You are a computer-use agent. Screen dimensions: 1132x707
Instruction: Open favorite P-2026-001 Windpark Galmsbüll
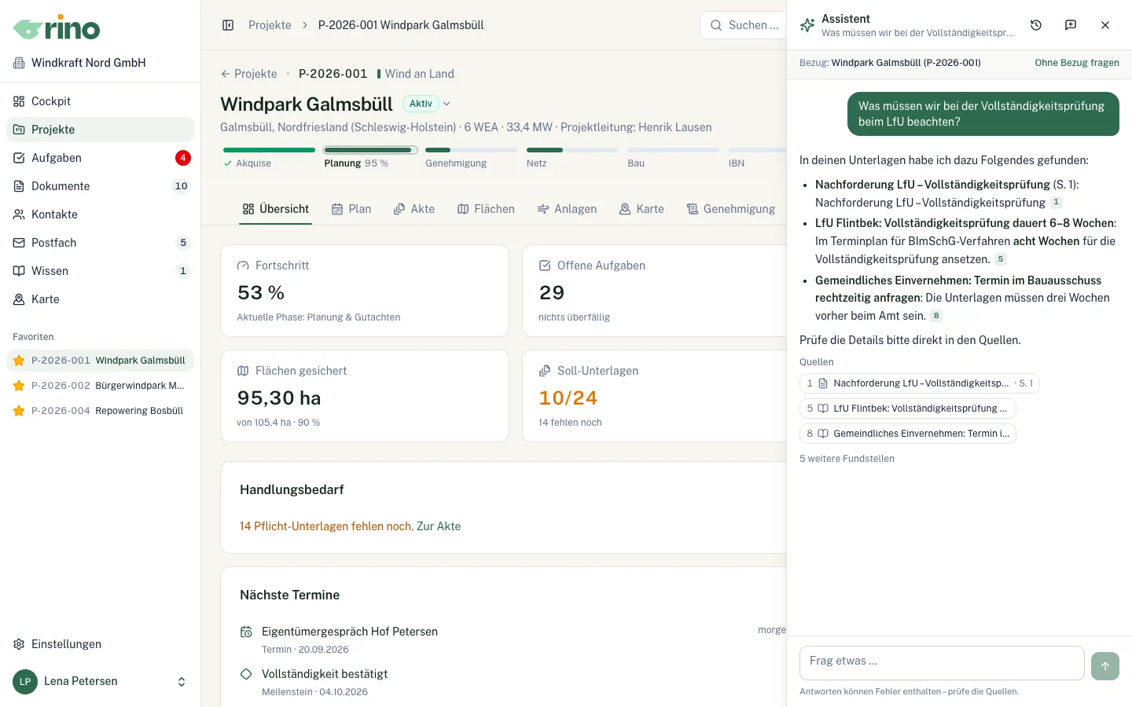(100, 361)
